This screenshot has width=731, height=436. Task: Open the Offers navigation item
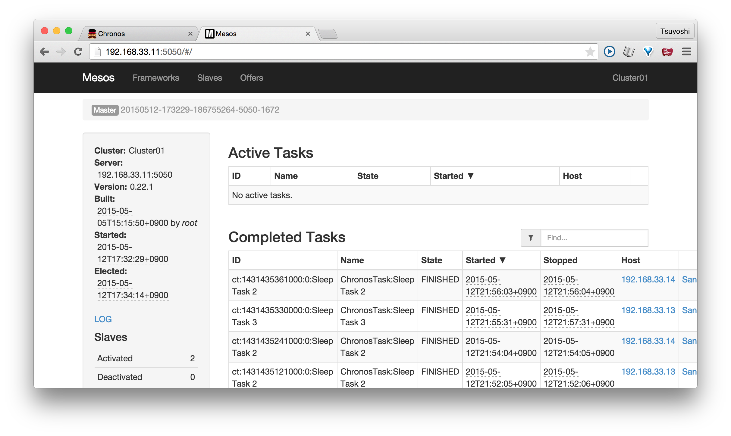pyautogui.click(x=252, y=78)
